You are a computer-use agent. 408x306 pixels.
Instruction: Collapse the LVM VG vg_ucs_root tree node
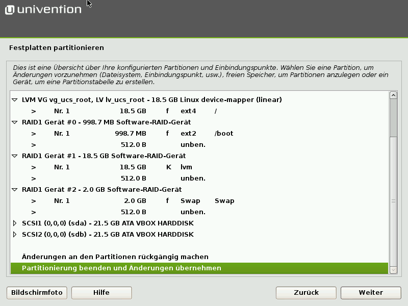coord(15,100)
